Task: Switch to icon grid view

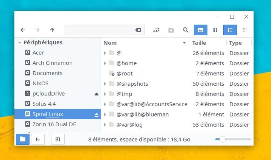Action: click(215, 30)
